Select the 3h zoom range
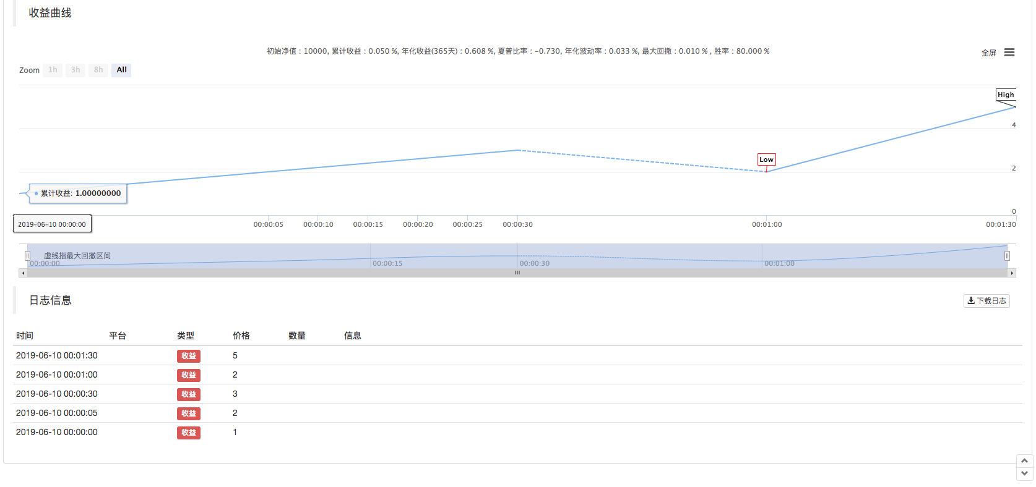The width and height of the screenshot is (1036, 487). pos(76,70)
